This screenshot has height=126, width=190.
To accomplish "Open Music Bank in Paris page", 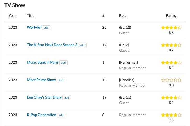I will (x=43, y=62).
